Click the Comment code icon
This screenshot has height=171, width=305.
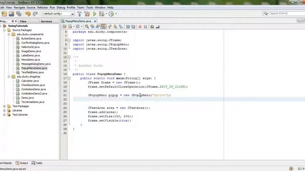[152, 27]
